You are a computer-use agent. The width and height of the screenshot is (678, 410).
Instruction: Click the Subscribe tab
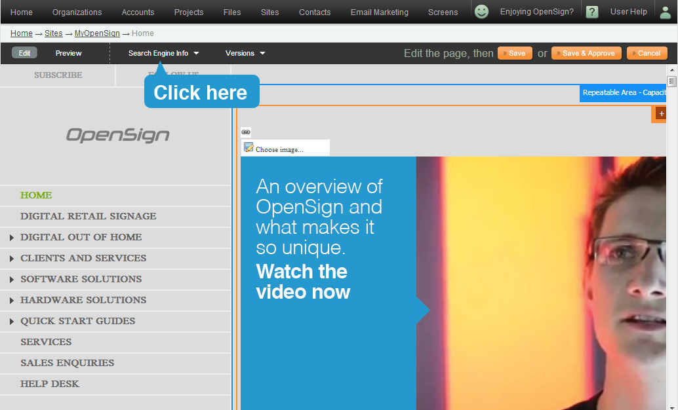pyautogui.click(x=58, y=75)
